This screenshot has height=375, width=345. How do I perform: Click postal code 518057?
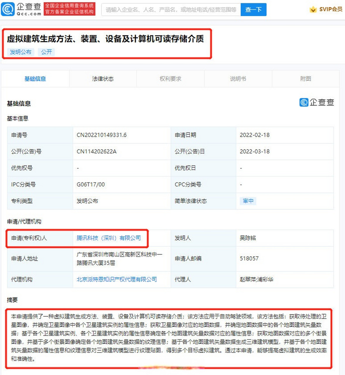click(249, 258)
